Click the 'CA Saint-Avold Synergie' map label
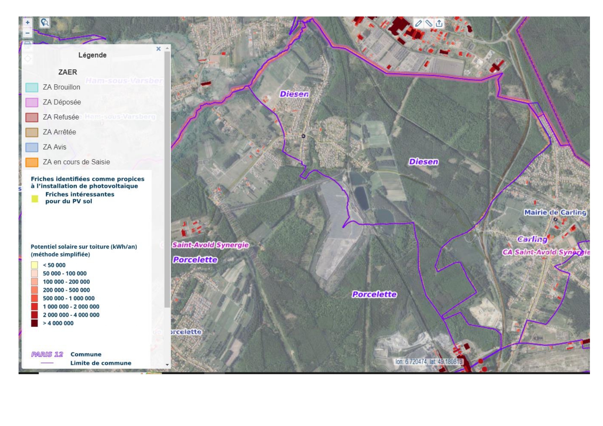The width and height of the screenshot is (603, 426). pos(546,252)
